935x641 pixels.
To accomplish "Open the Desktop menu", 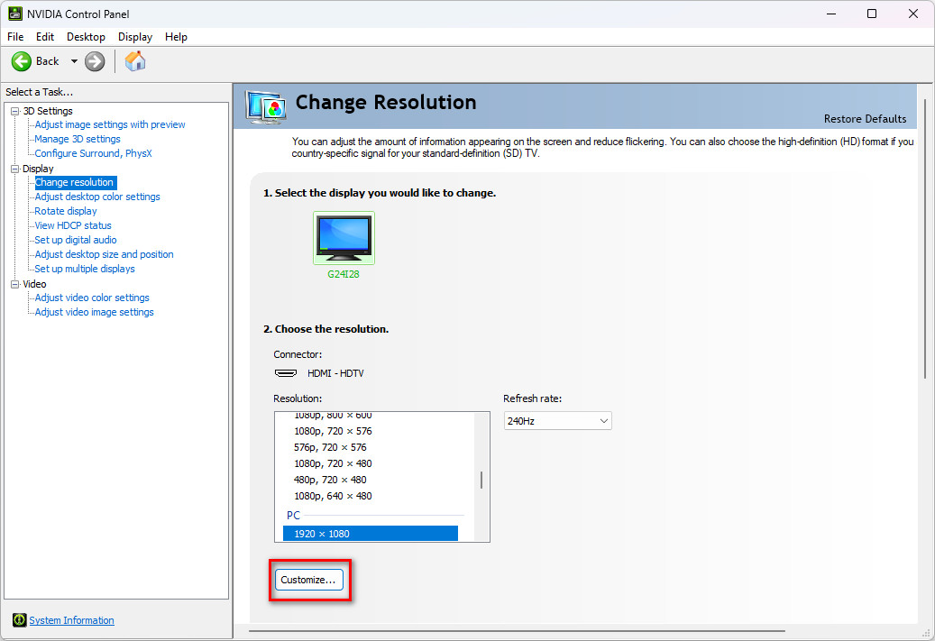I will (x=86, y=37).
